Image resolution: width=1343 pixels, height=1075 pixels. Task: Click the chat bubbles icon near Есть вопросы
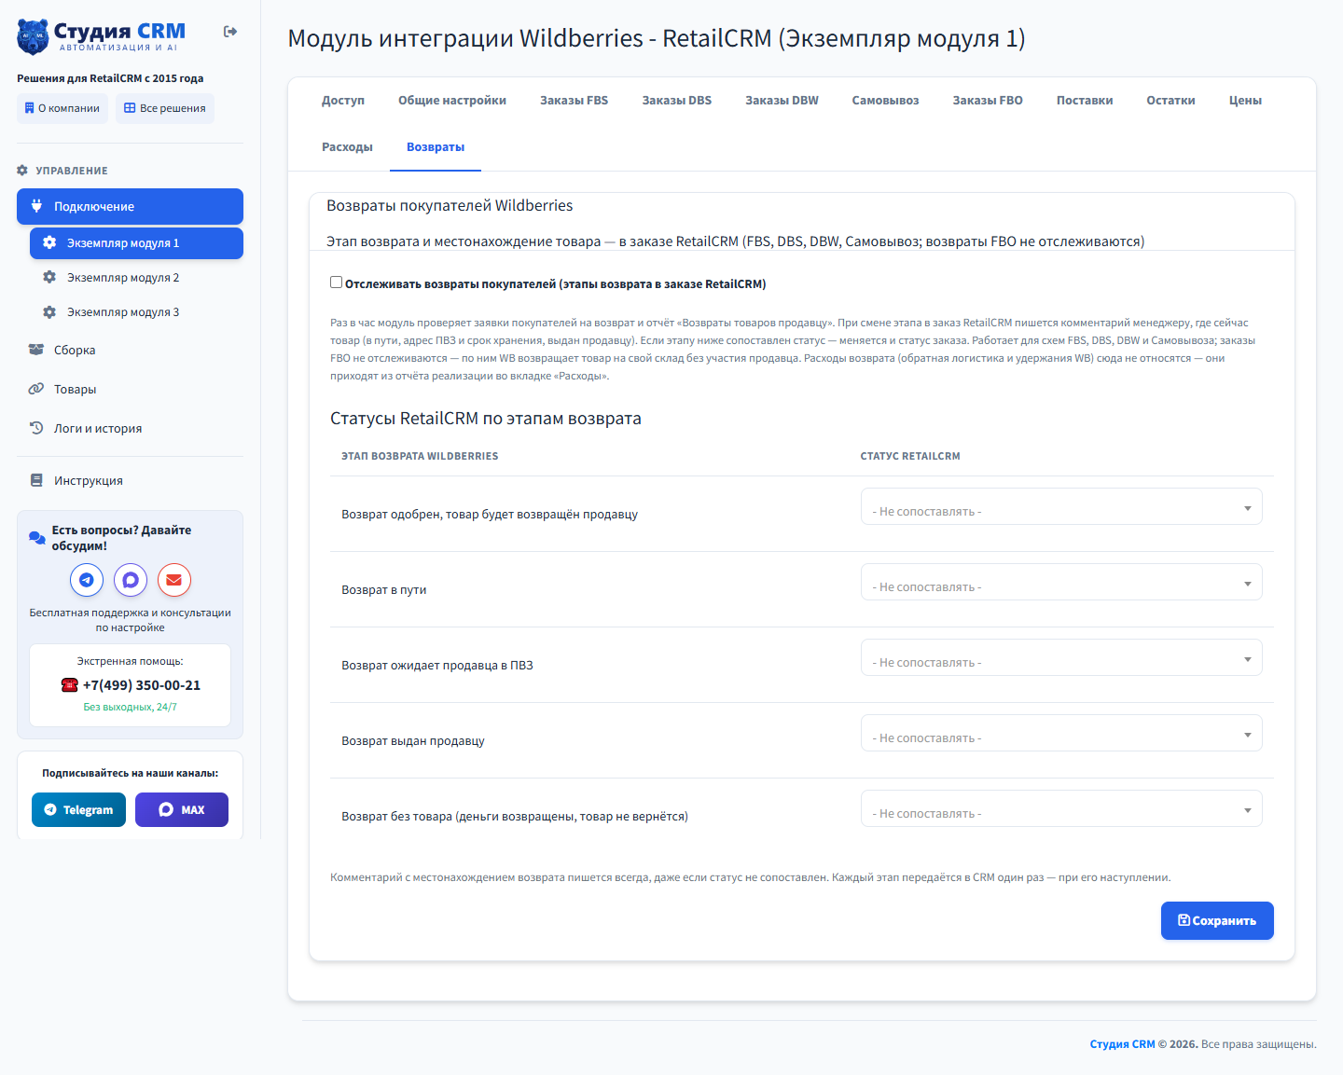coord(37,538)
